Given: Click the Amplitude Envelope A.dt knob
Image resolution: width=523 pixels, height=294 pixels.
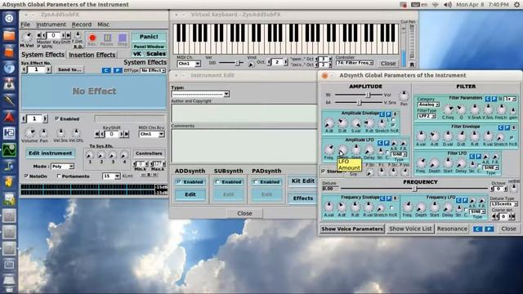Looking at the screenshot, I should (329, 123).
